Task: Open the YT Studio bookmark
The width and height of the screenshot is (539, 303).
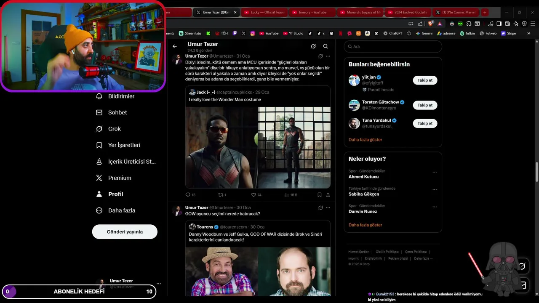Action: click(x=293, y=33)
